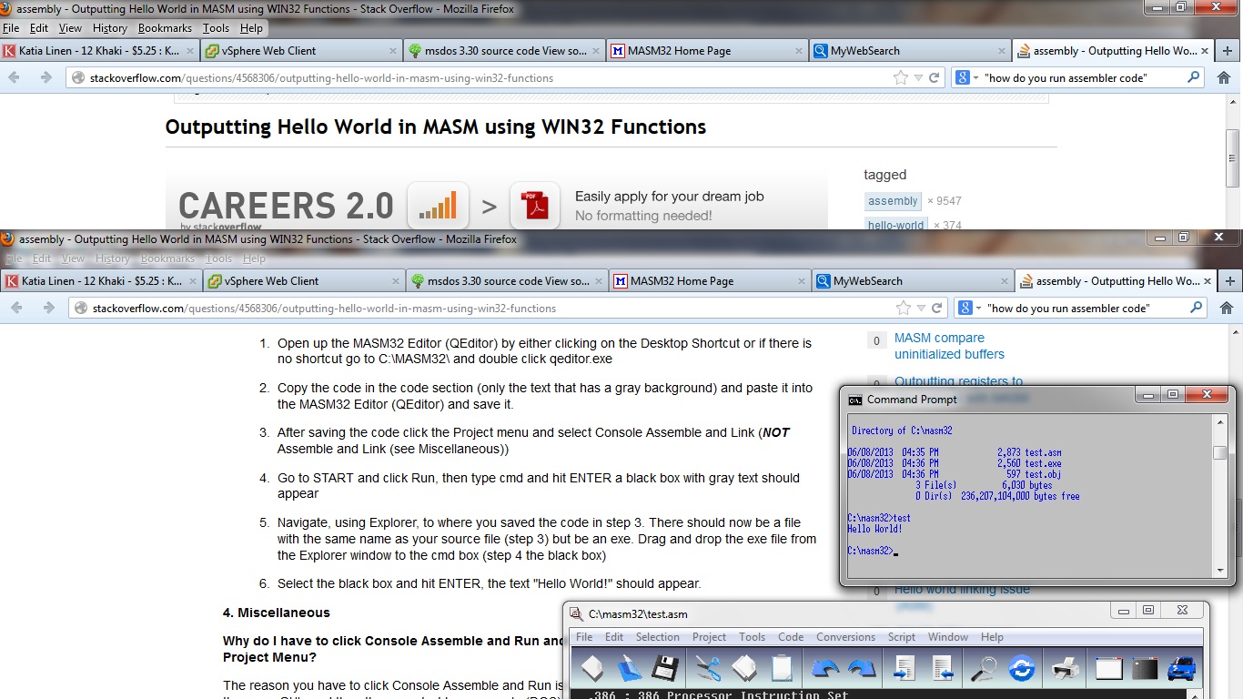Image resolution: width=1243 pixels, height=699 pixels.
Task: Click the Command Prompt scrollbar thumb
Action: 1219,453
